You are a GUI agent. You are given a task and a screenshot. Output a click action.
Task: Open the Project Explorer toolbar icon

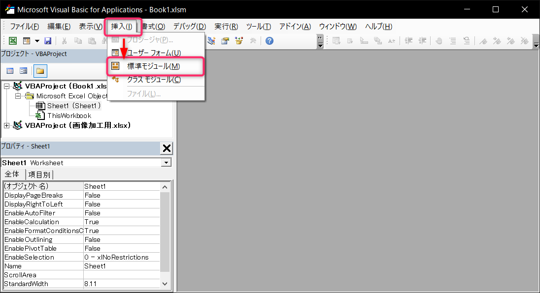coord(211,41)
